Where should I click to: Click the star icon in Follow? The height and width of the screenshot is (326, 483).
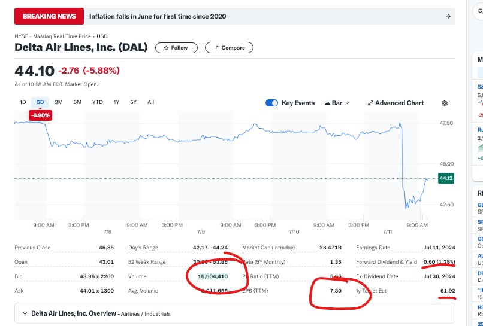[166, 48]
